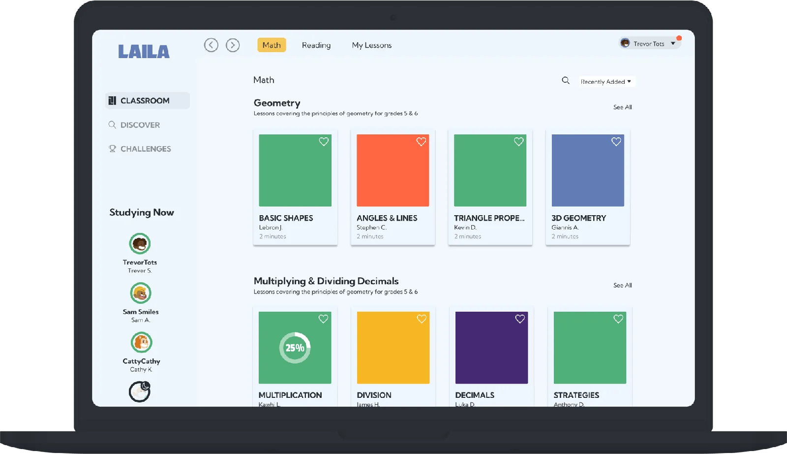Click the TrevorTots name label

tap(140, 262)
